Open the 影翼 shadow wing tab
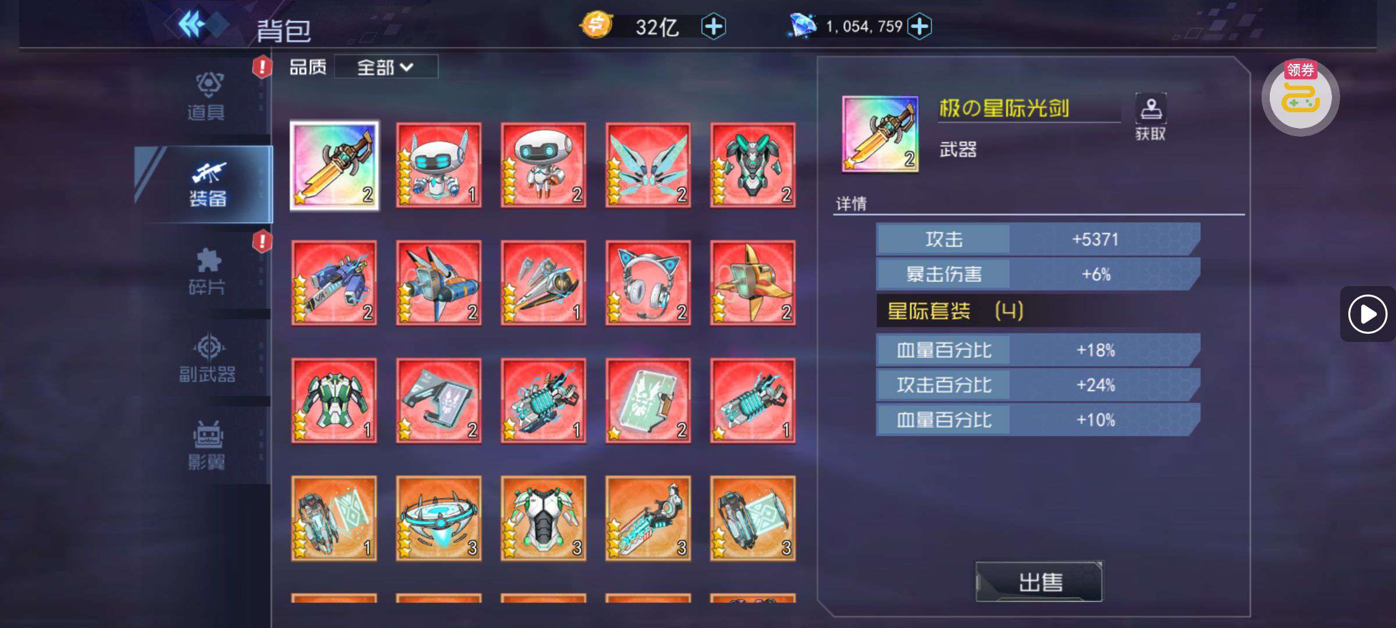 coord(206,445)
